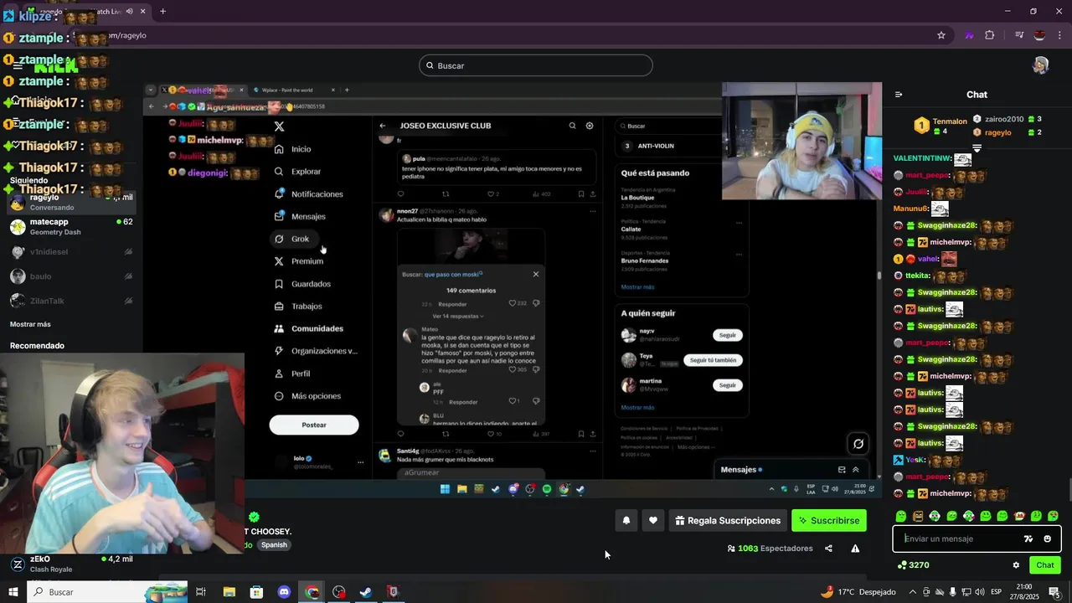The width and height of the screenshot is (1072, 603).
Task: Open baulo channel in sidebar
Action: (x=71, y=276)
